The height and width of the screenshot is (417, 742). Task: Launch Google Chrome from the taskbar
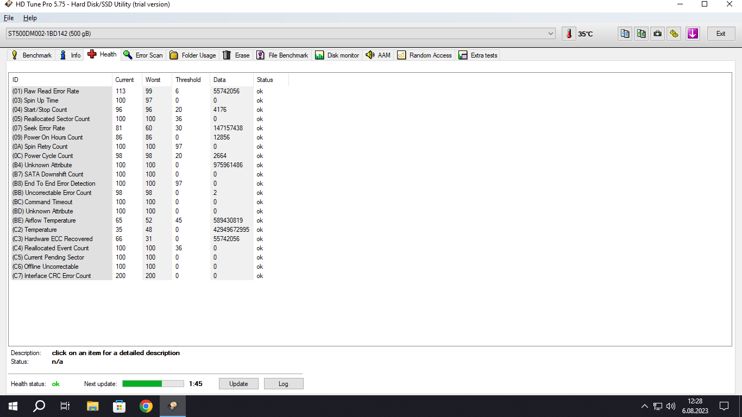[x=146, y=406]
